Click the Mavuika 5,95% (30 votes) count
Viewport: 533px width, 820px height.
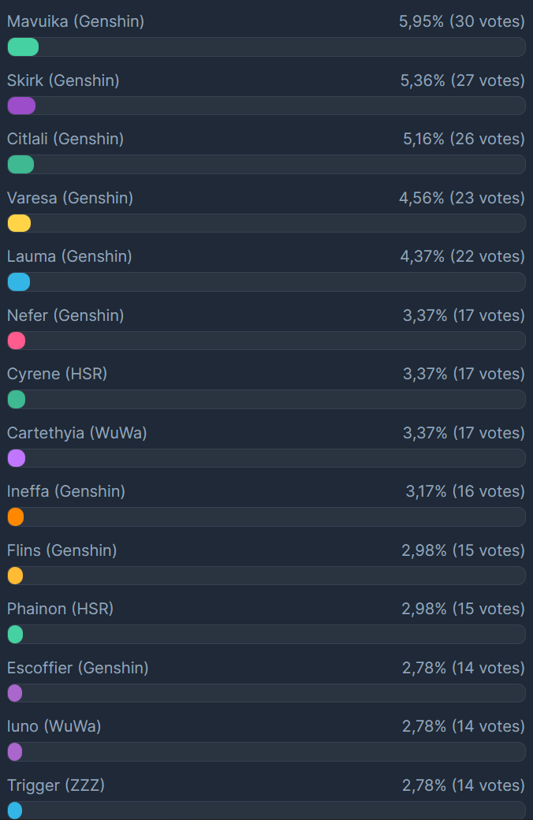pyautogui.click(x=462, y=22)
